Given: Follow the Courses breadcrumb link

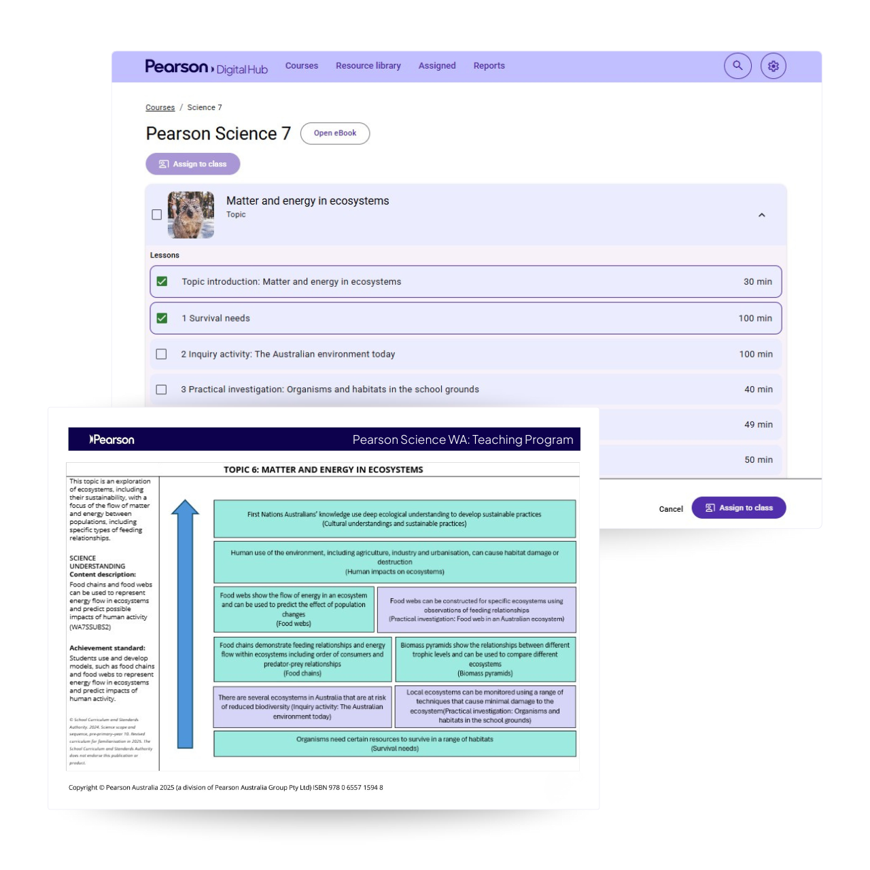Looking at the screenshot, I should 160,107.
